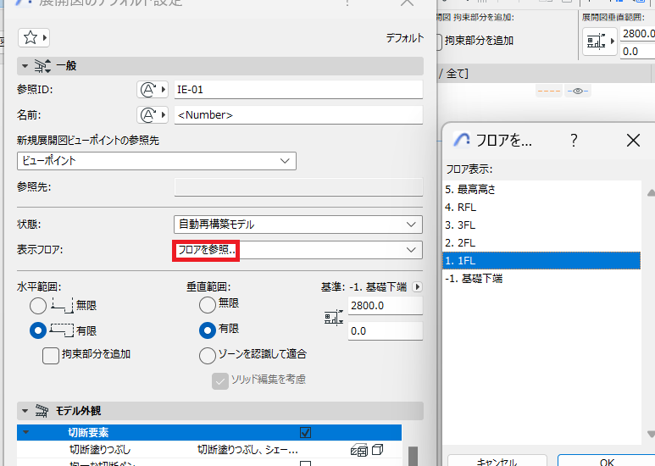Viewport: 655px width, 466px height.
Task: Select -1. 基礎下端 in floor list
Action: [x=541, y=279]
